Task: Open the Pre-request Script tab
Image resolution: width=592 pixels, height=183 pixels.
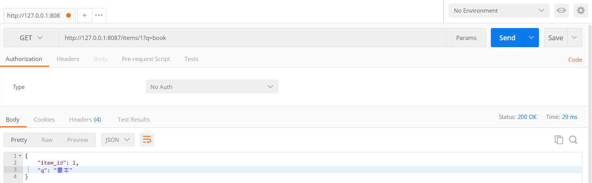Action: (146, 59)
